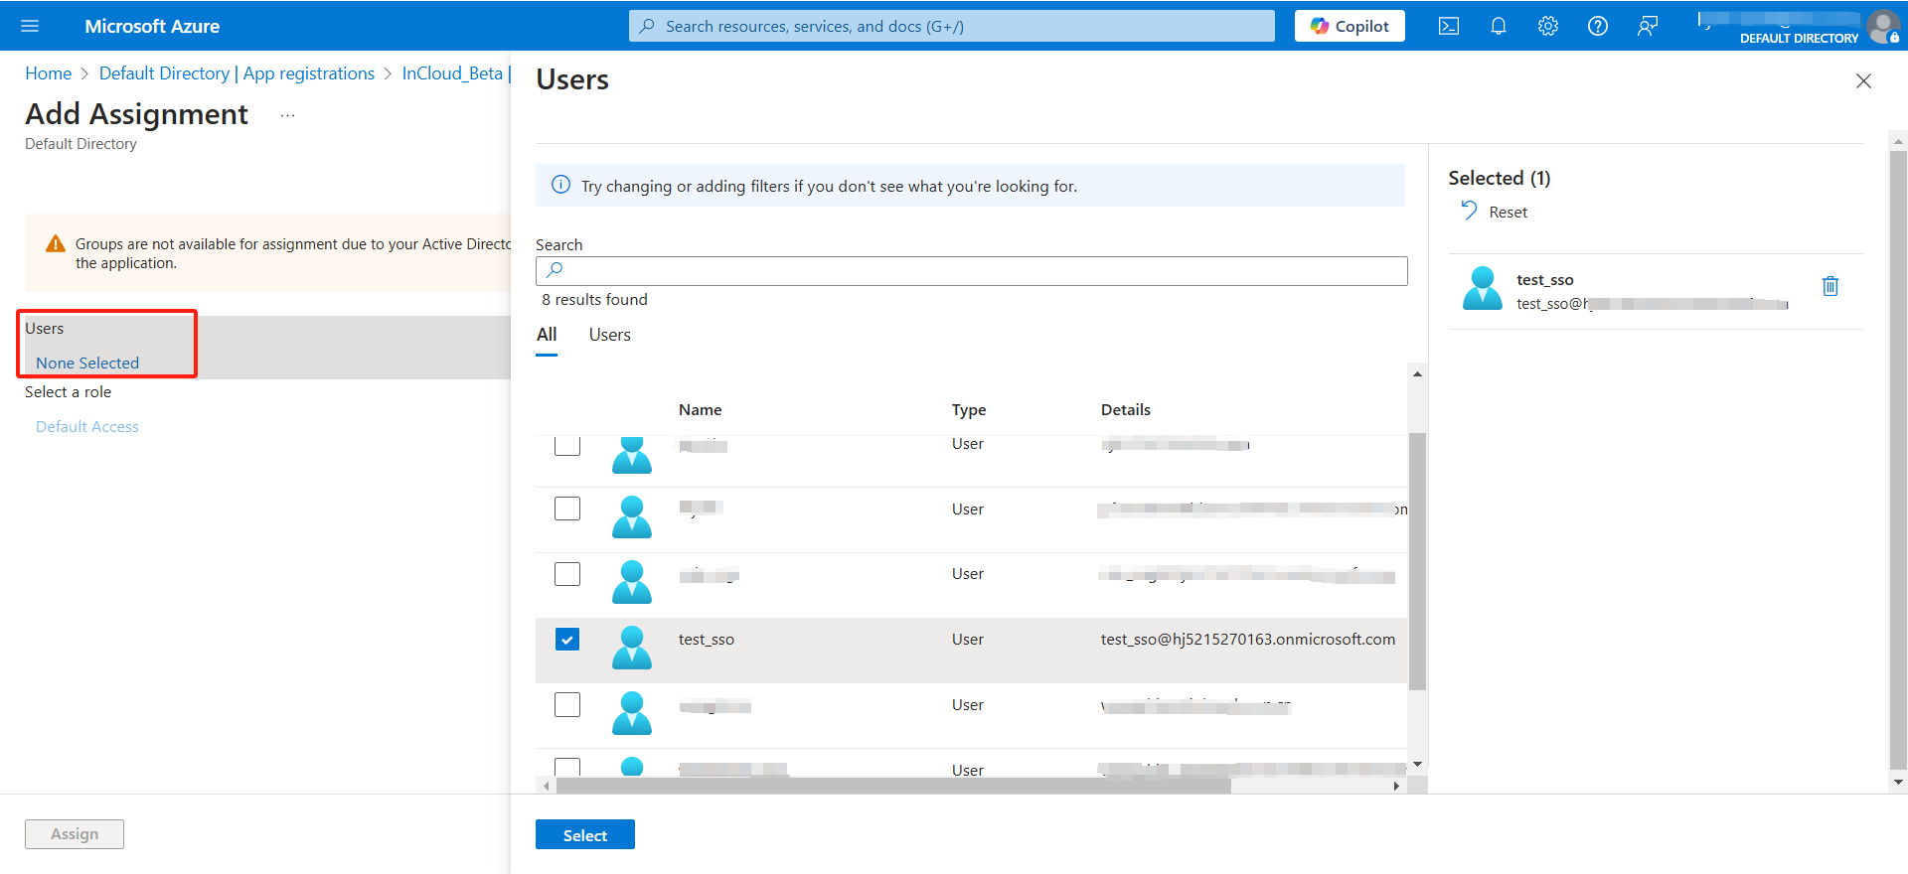Image resolution: width=1908 pixels, height=874 pixels.
Task: Open the Add Assignment ellipsis menu
Action: click(x=287, y=116)
